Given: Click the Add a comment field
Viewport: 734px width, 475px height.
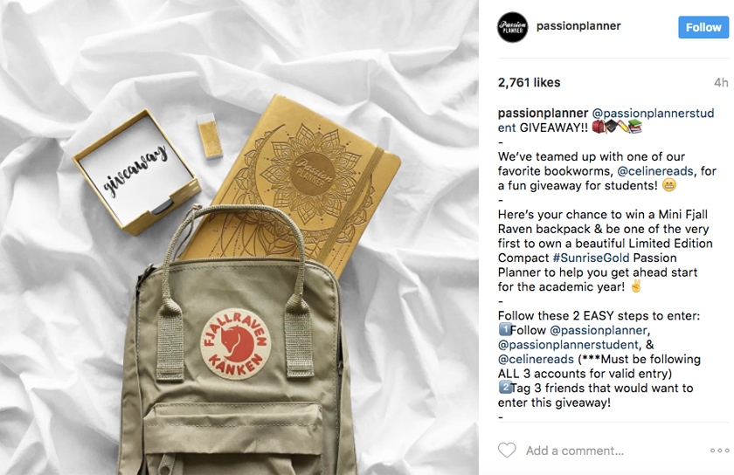Looking at the screenshot, I should [575, 451].
